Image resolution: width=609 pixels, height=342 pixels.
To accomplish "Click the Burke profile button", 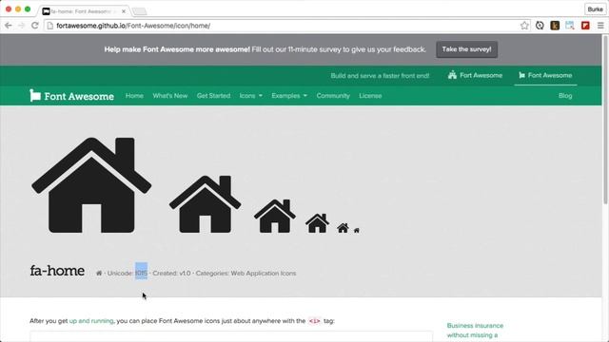I will [x=595, y=9].
